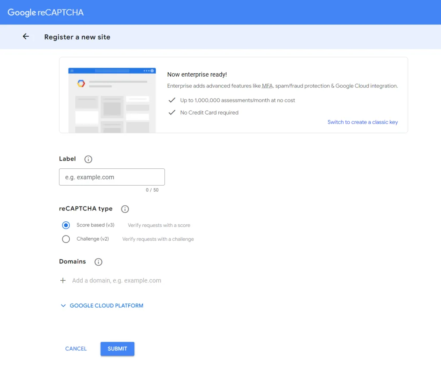Show info tooltip next to reCAPTCHA type

(x=125, y=209)
